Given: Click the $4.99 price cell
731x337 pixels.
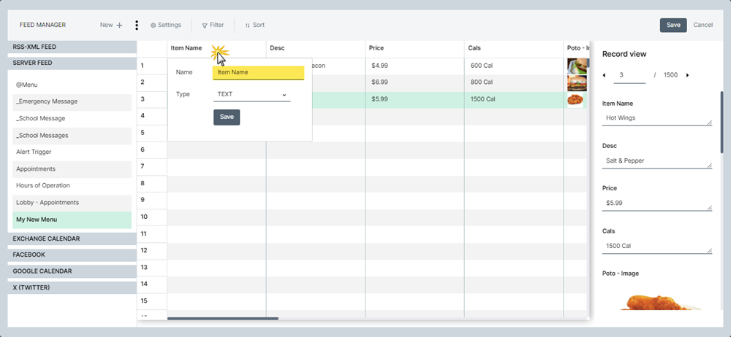Looking at the screenshot, I should tap(414, 66).
